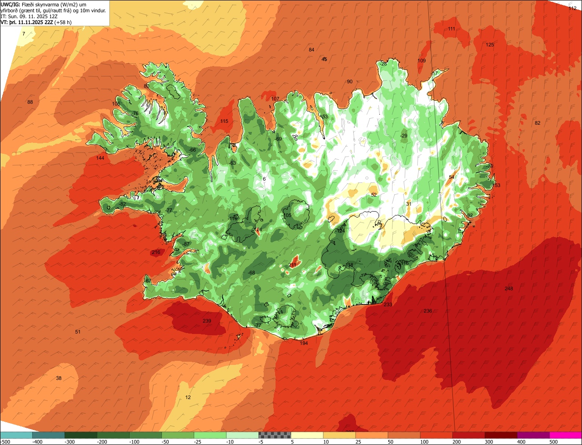
Task: Click the flux value 248 southeast of Iceland
Action: (509, 288)
